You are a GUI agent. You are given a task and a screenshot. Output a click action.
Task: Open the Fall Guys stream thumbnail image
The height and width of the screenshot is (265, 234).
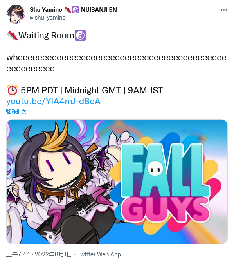click(117, 182)
